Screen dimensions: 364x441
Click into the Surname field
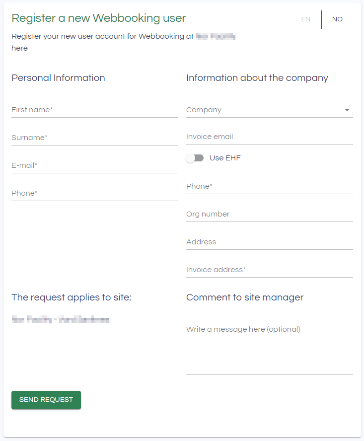[x=94, y=138]
